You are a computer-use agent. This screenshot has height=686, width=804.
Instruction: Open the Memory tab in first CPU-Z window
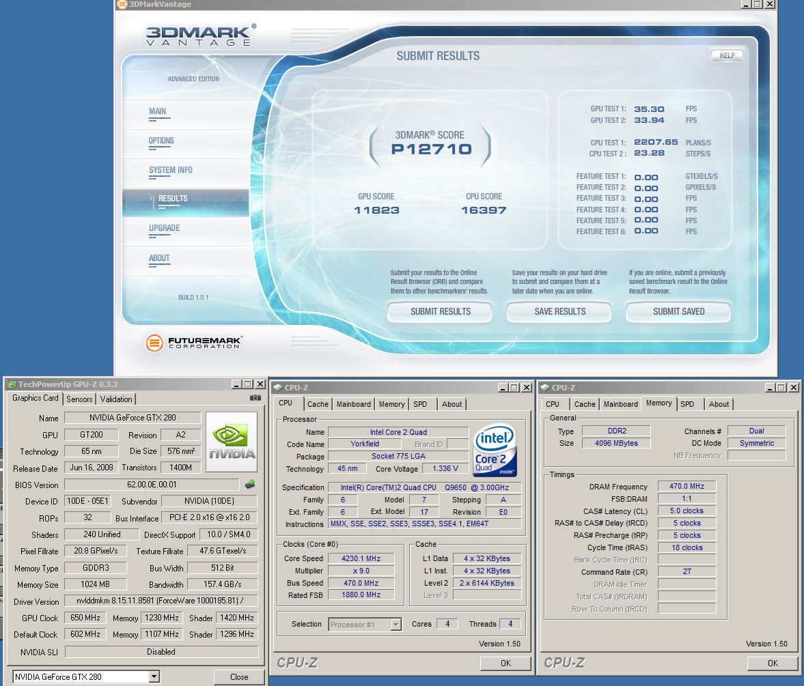(391, 404)
